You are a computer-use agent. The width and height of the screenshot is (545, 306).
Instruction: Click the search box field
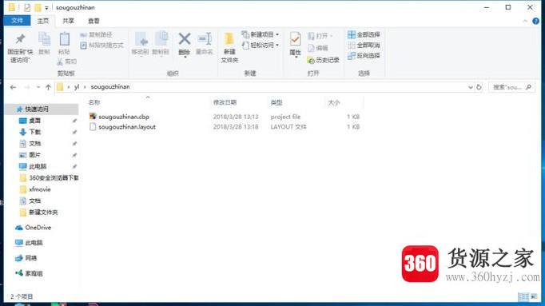pos(511,87)
